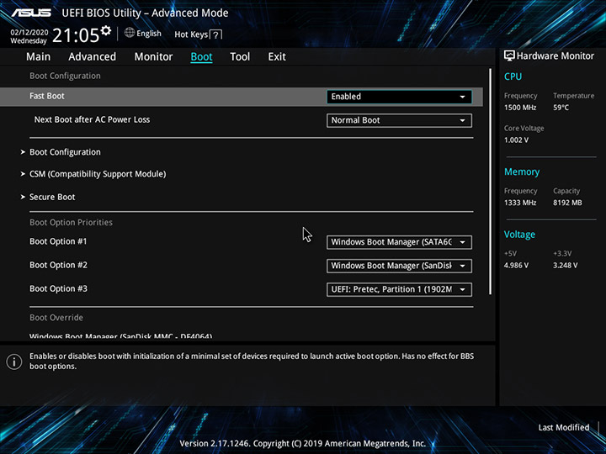Open the Exit tab
The width and height of the screenshot is (606, 454).
click(277, 57)
